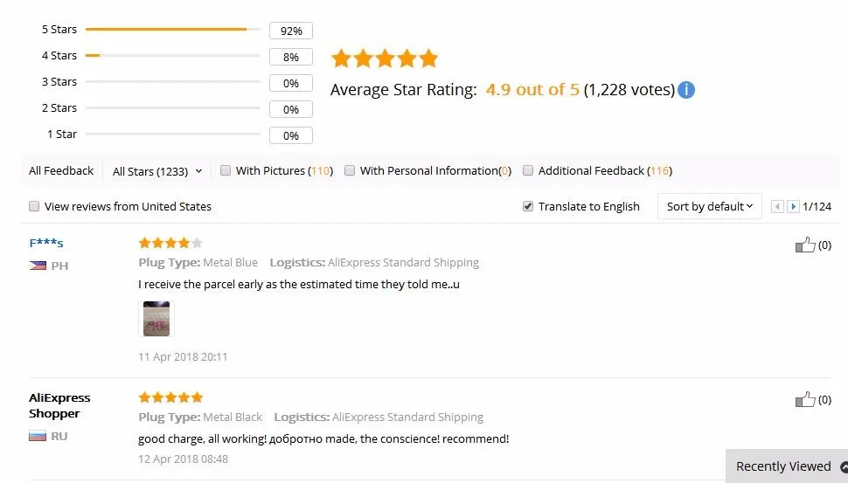
Task: Click the 4 Stars rating bar
Action: click(x=172, y=56)
